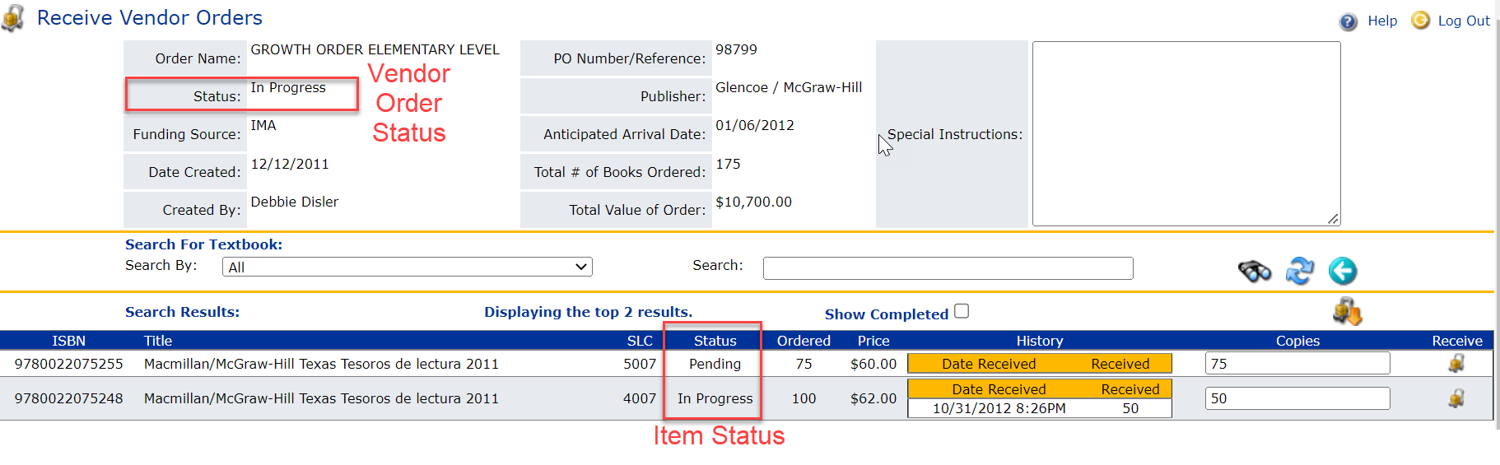Click the Status column header
The height and width of the screenshot is (465, 1500).
point(715,341)
